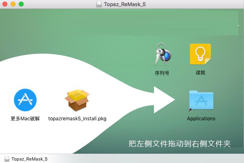Select the topazremask5_install.pkg box icon
244x163 pixels.
(x=77, y=100)
